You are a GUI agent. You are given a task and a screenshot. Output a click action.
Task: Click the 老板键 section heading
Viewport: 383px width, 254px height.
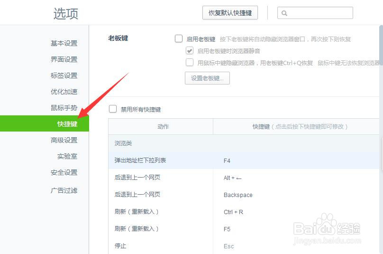(118, 38)
